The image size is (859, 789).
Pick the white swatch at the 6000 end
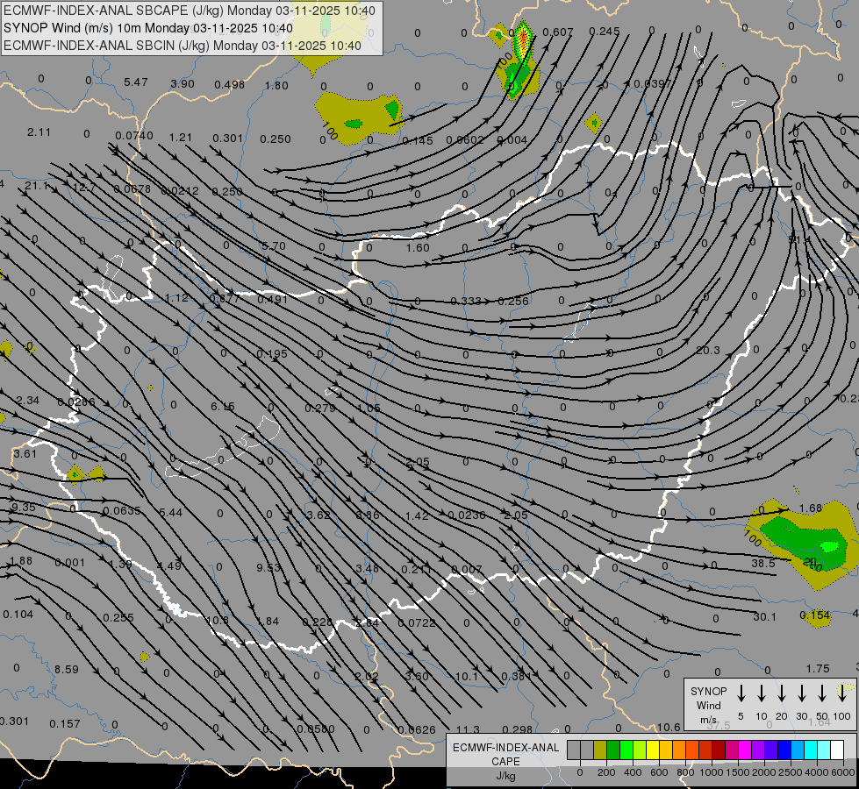pyautogui.click(x=838, y=750)
